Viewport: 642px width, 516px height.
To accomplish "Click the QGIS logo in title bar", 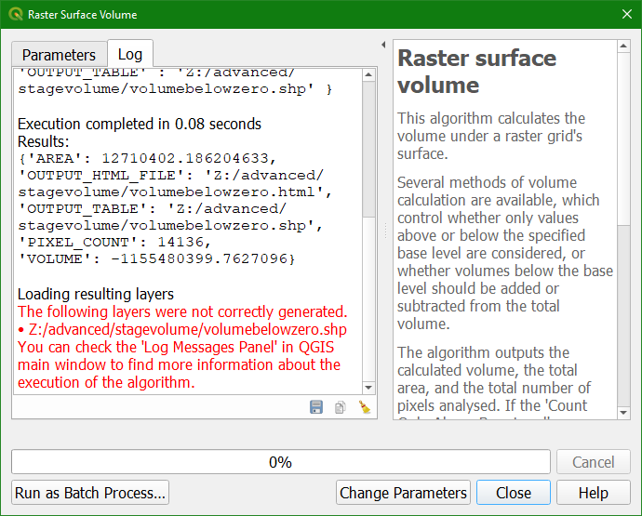I will coord(15,15).
